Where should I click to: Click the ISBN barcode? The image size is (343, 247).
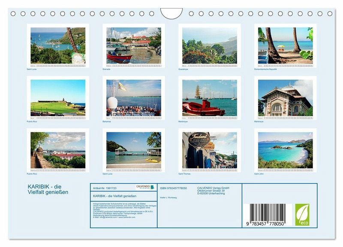click(x=268, y=215)
